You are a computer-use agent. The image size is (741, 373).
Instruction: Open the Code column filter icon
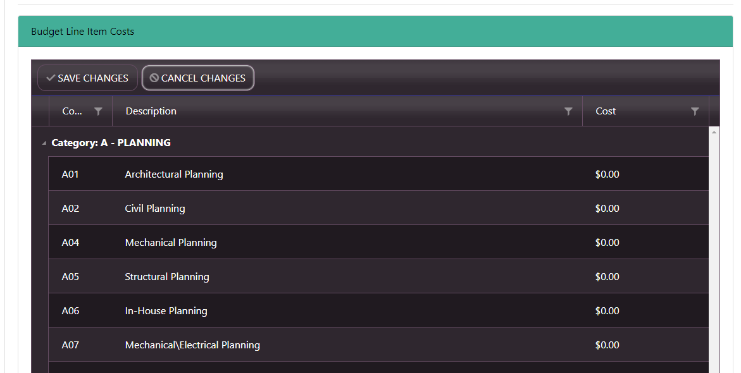(98, 111)
